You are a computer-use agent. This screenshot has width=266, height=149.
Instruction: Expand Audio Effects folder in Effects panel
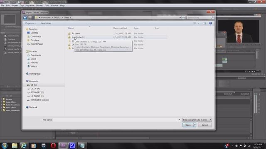pyautogui.click(x=2, y=102)
